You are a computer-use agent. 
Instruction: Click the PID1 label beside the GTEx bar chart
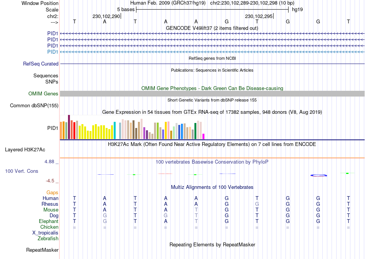pyautogui.click(x=53, y=128)
